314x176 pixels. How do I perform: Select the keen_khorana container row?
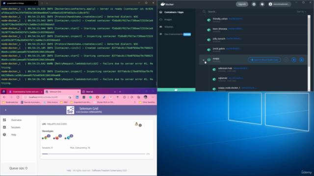click(x=253, y=30)
